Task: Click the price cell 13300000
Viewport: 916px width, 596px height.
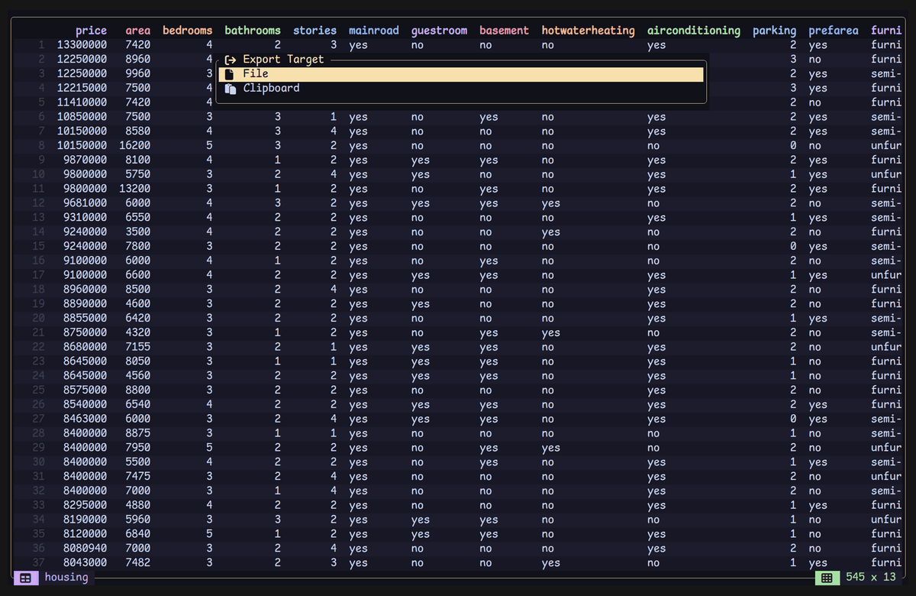Action: 82,45
